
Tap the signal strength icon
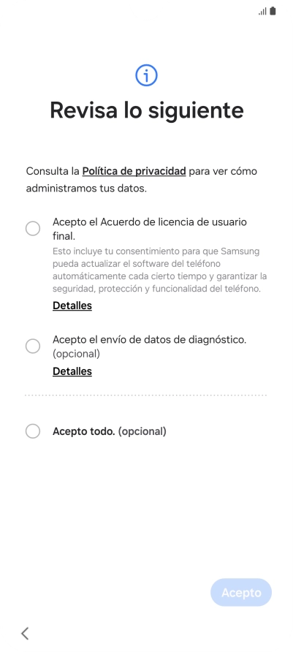tap(262, 11)
